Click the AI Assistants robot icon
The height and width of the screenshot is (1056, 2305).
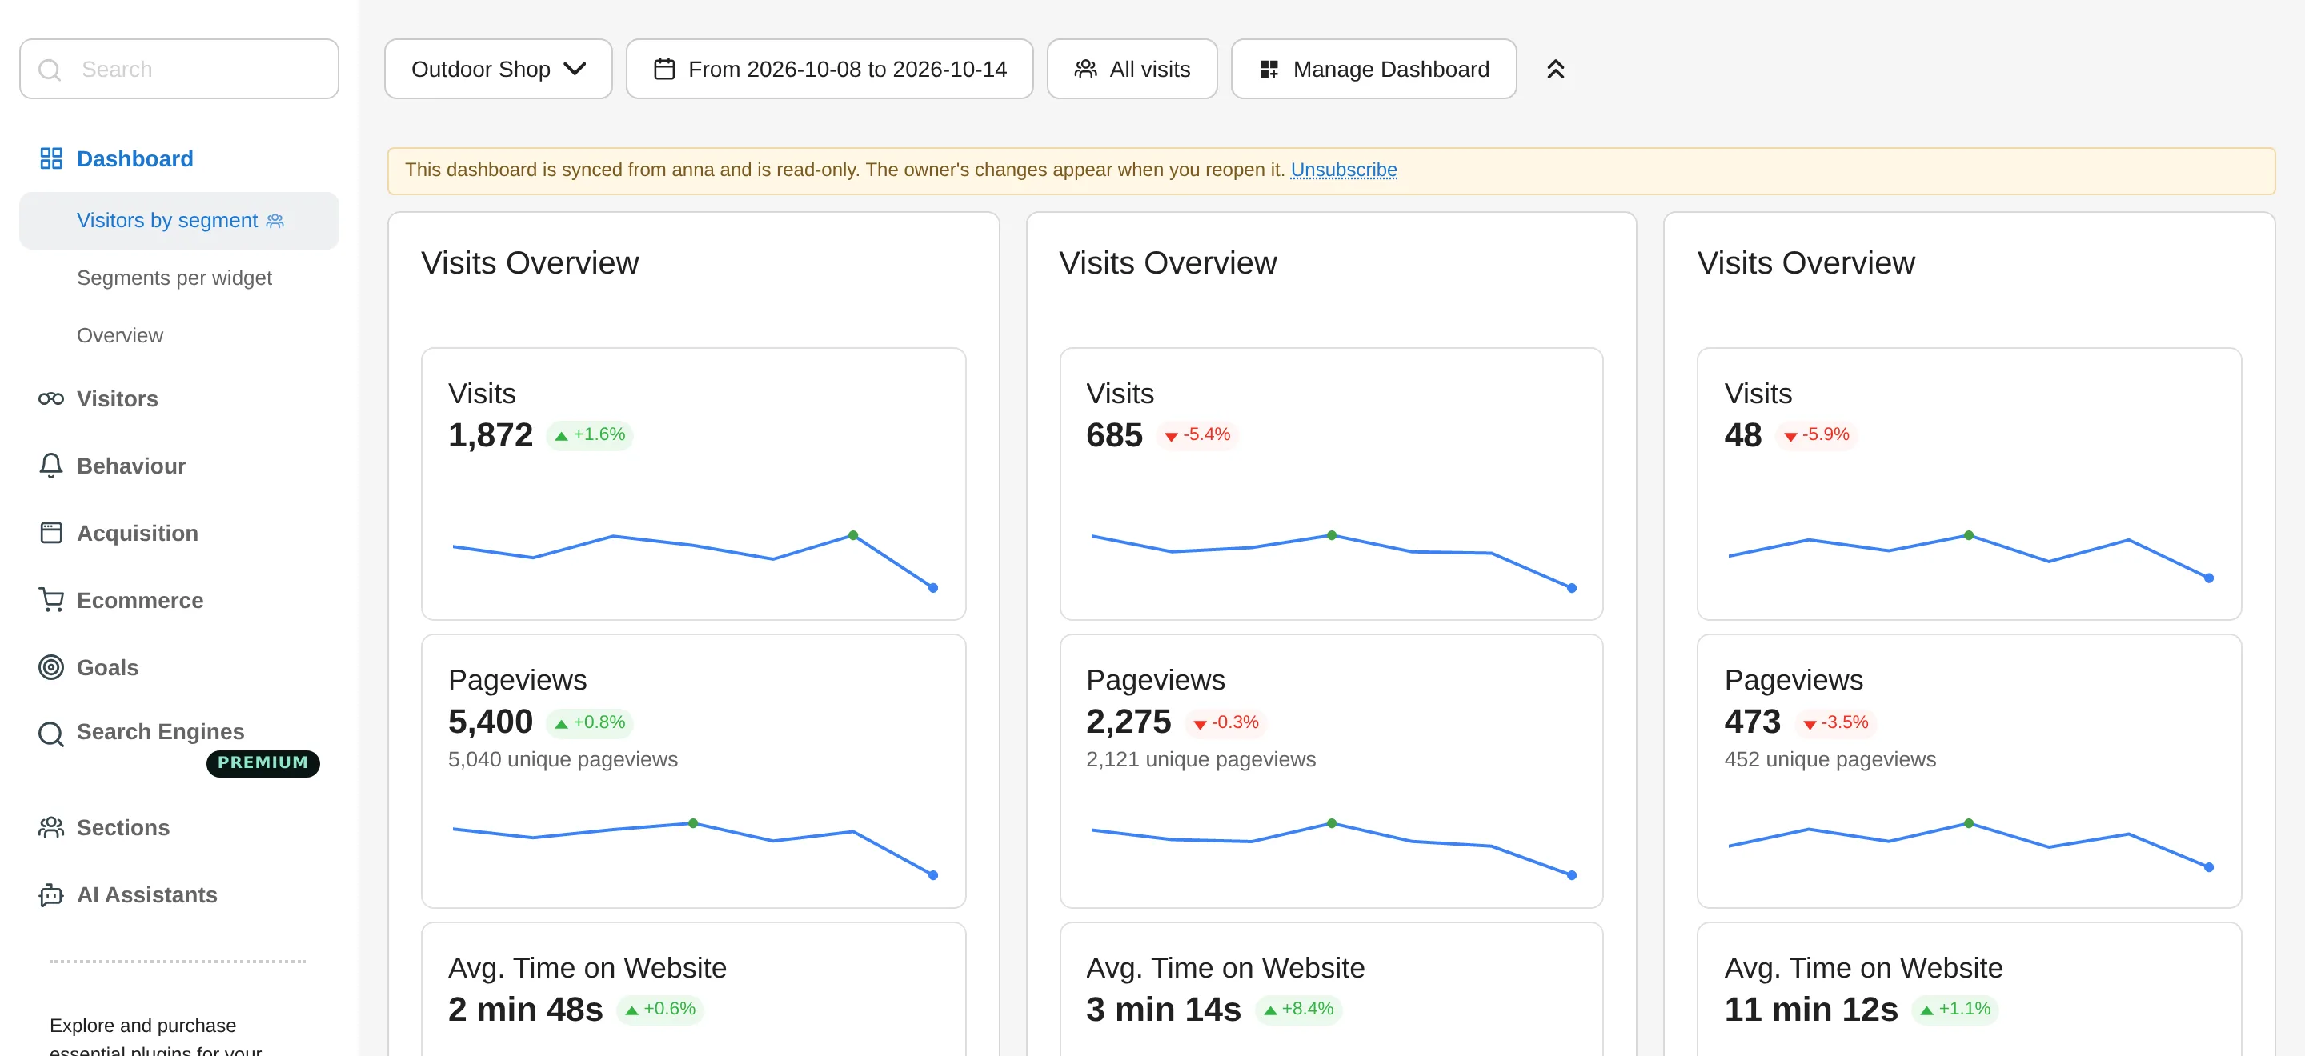point(51,895)
